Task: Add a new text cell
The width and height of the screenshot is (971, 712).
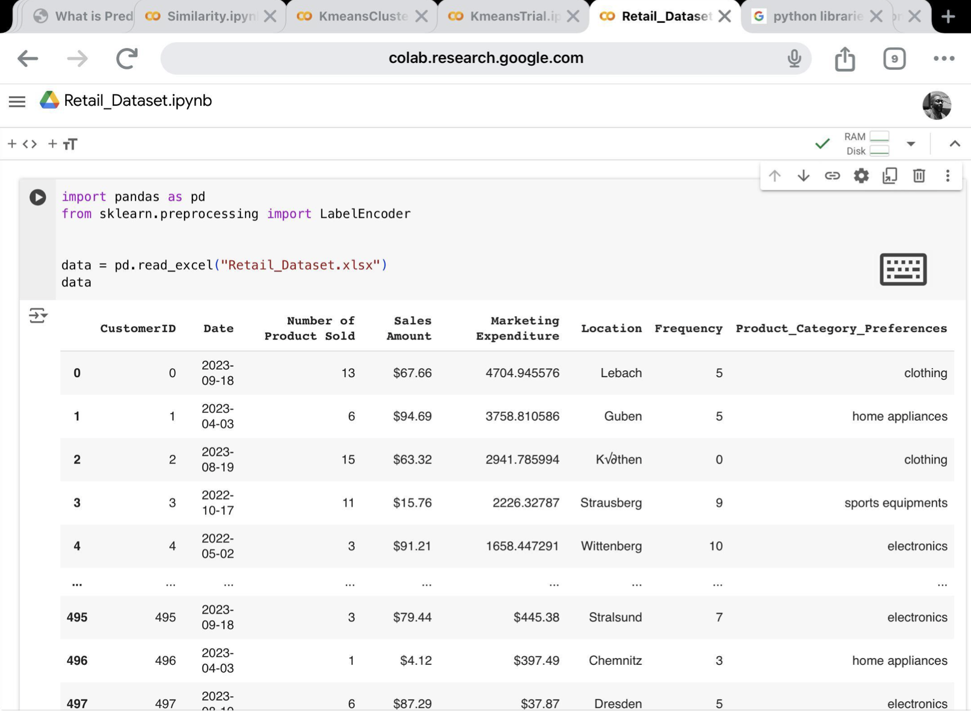Action: click(x=63, y=144)
